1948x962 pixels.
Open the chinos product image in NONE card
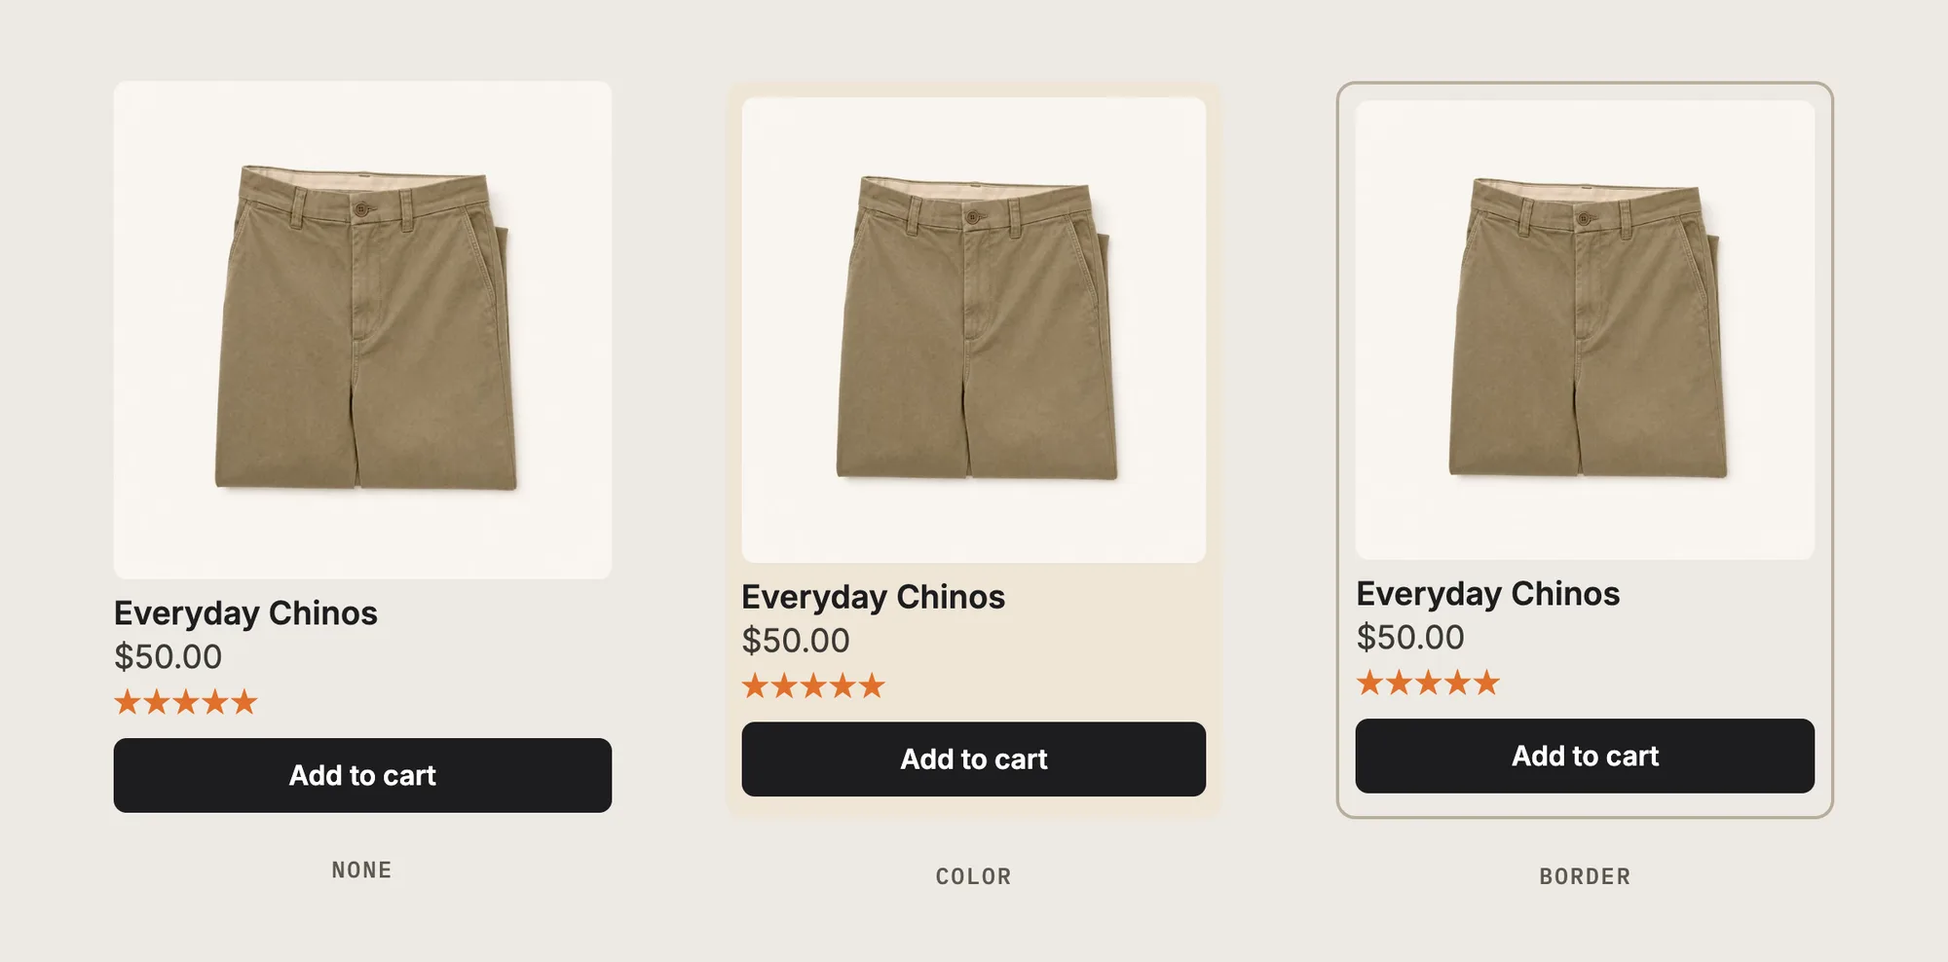(362, 330)
